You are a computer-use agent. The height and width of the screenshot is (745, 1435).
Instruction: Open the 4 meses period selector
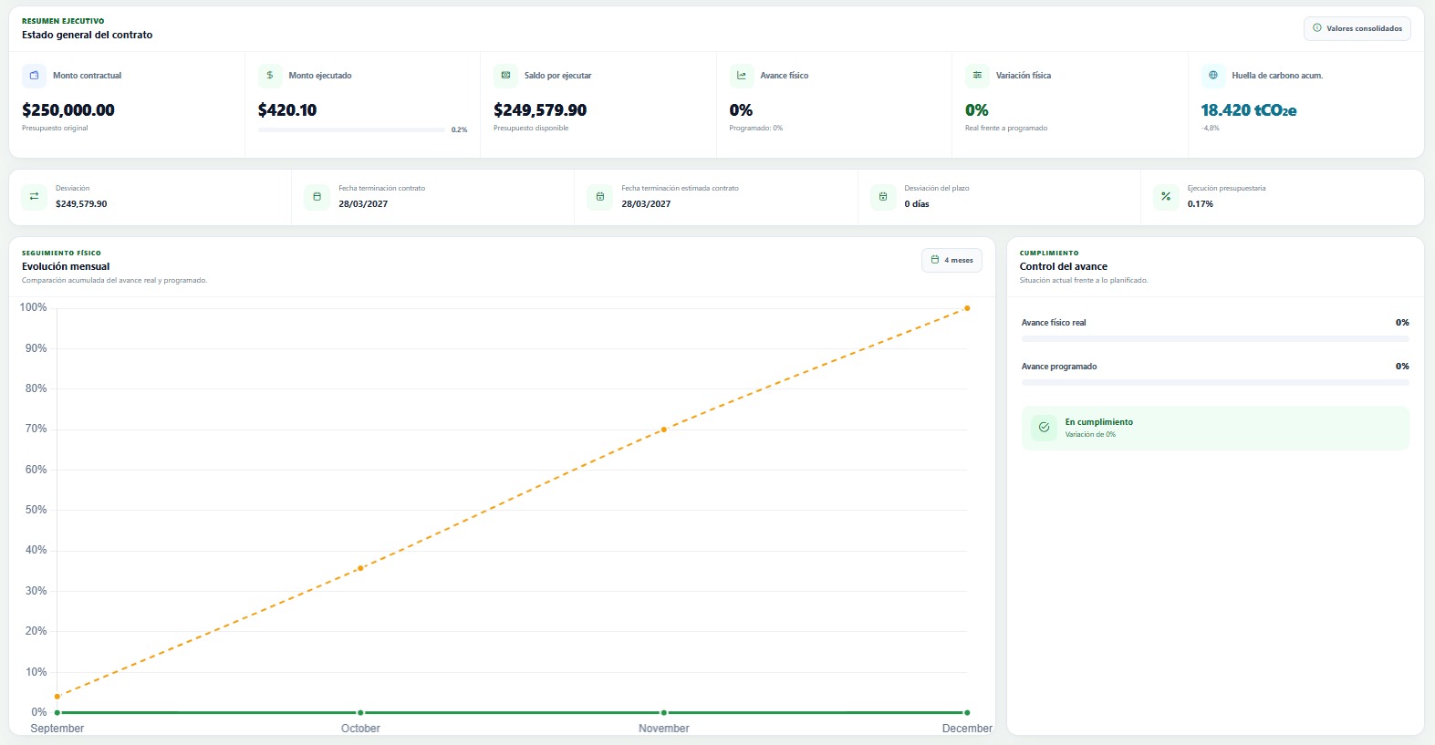pyautogui.click(x=951, y=260)
